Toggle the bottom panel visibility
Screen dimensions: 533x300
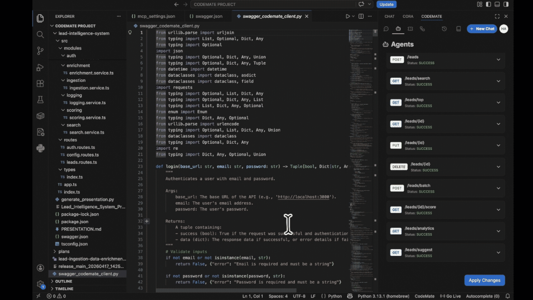pyautogui.click(x=497, y=5)
